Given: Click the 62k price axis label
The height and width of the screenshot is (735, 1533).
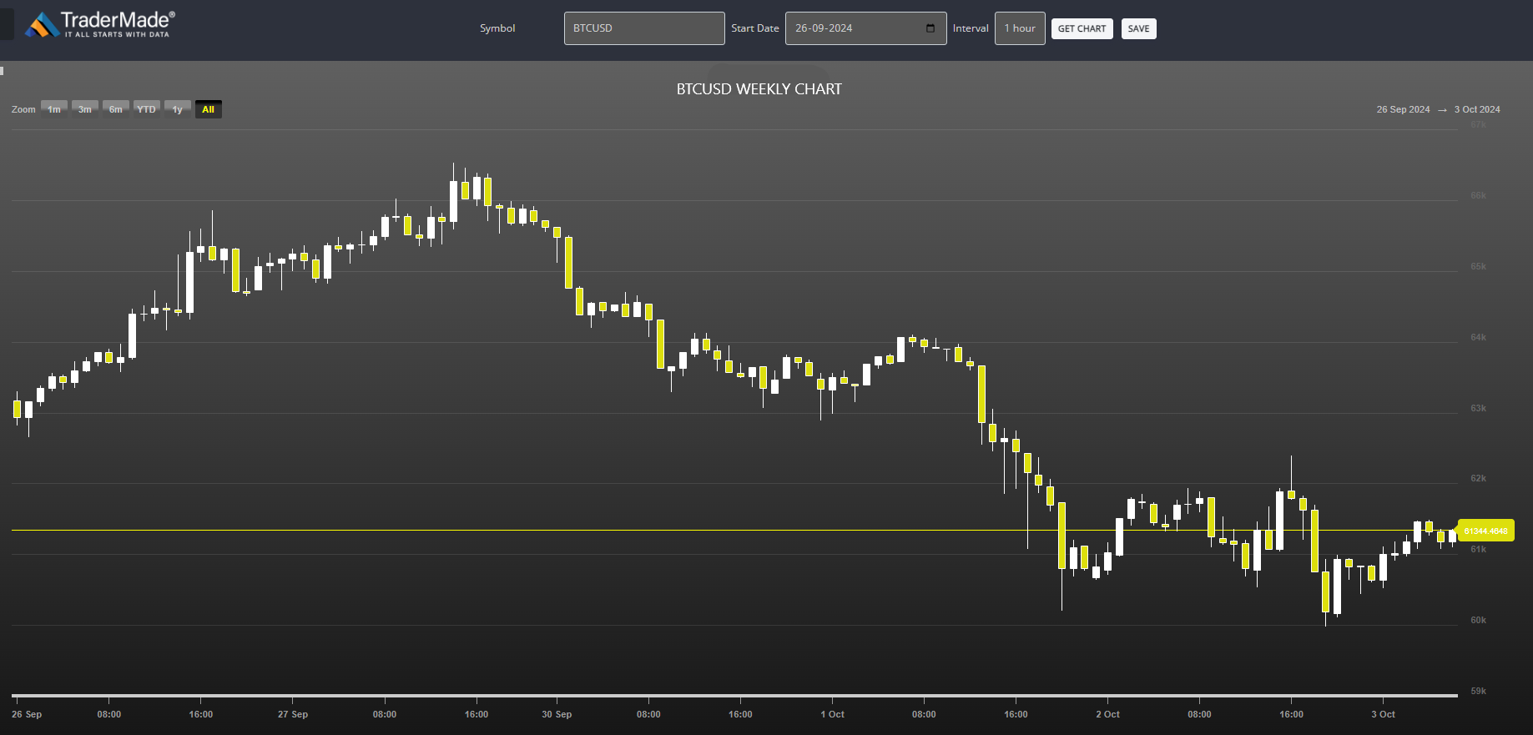Looking at the screenshot, I should pyautogui.click(x=1479, y=478).
